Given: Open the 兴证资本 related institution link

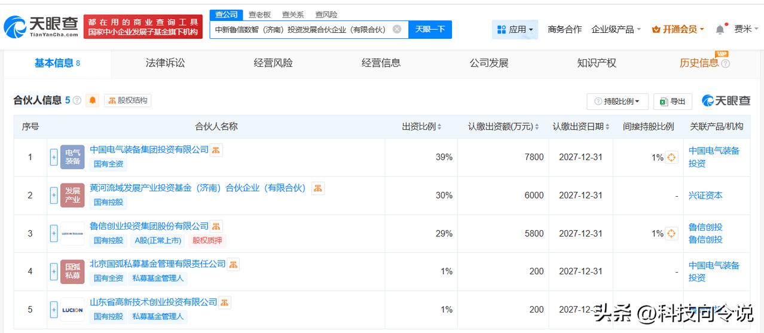Looking at the screenshot, I should point(705,195).
